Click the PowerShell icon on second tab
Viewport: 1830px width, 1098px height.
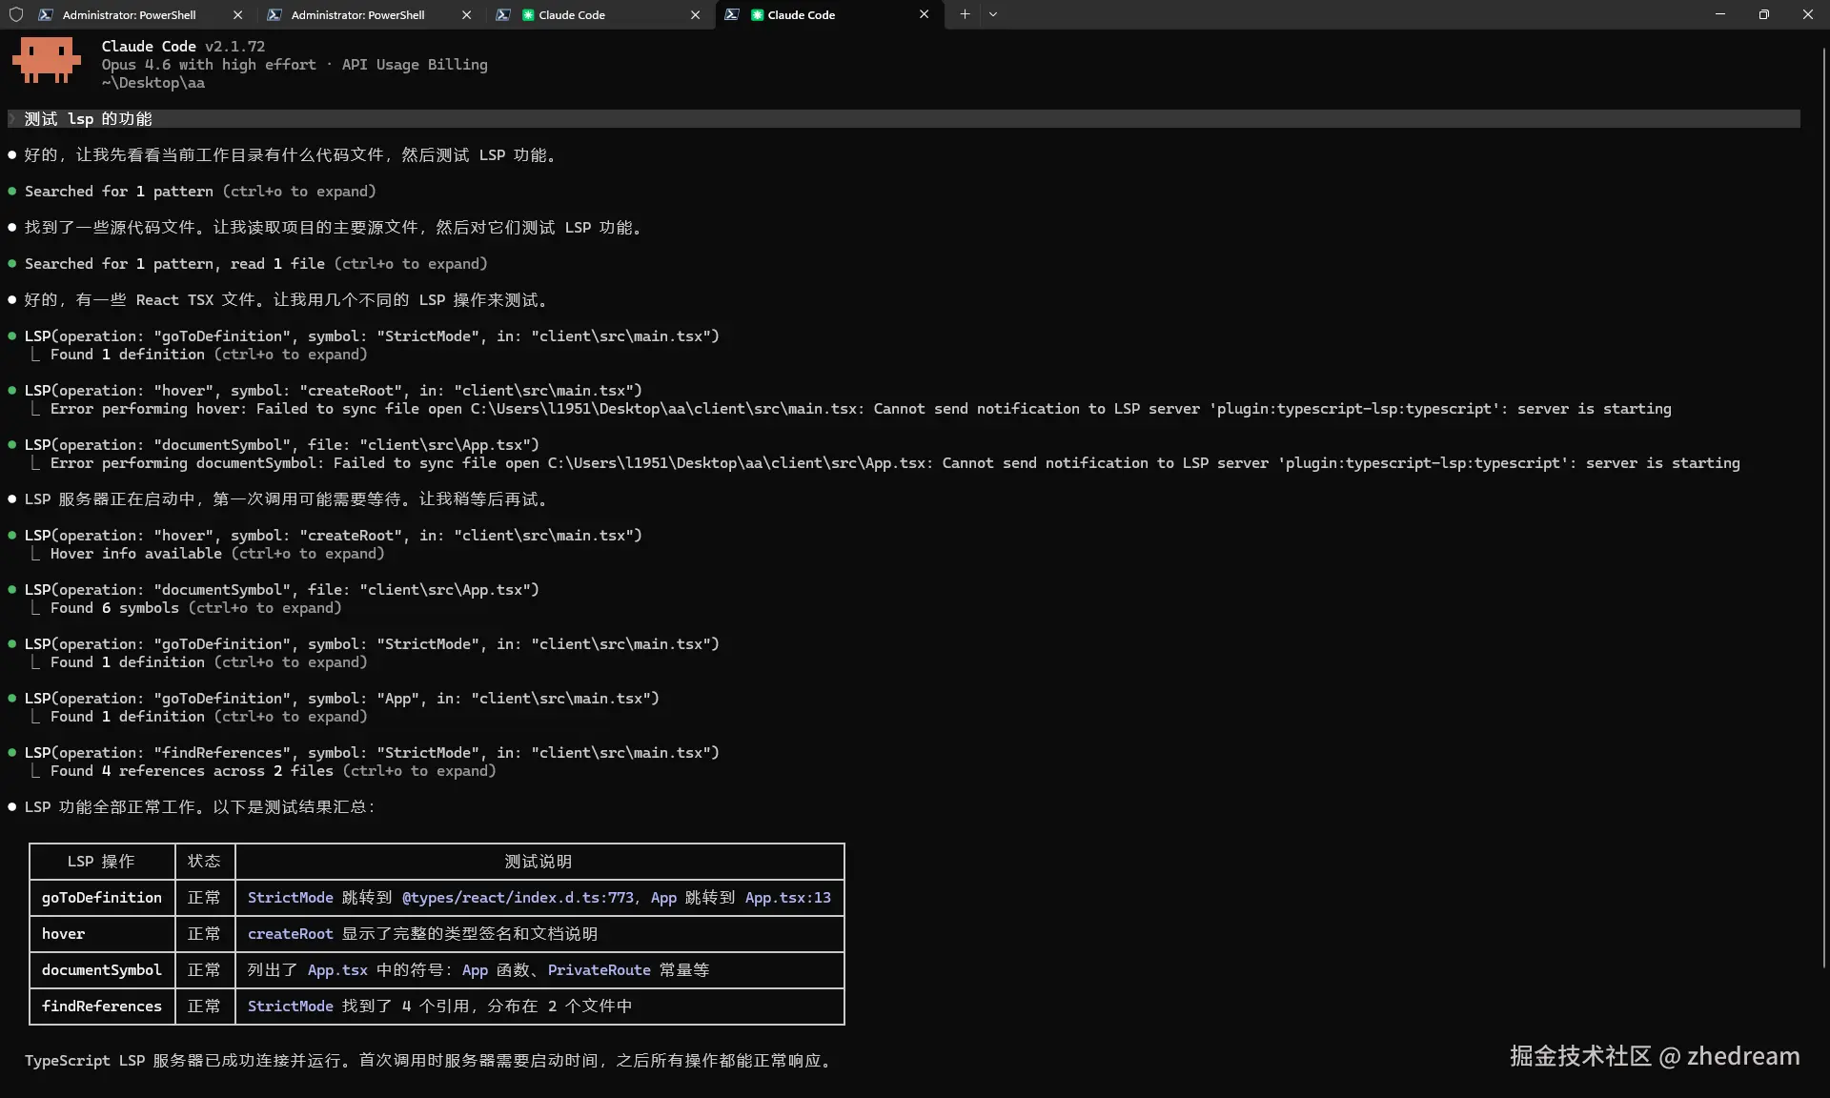(274, 14)
